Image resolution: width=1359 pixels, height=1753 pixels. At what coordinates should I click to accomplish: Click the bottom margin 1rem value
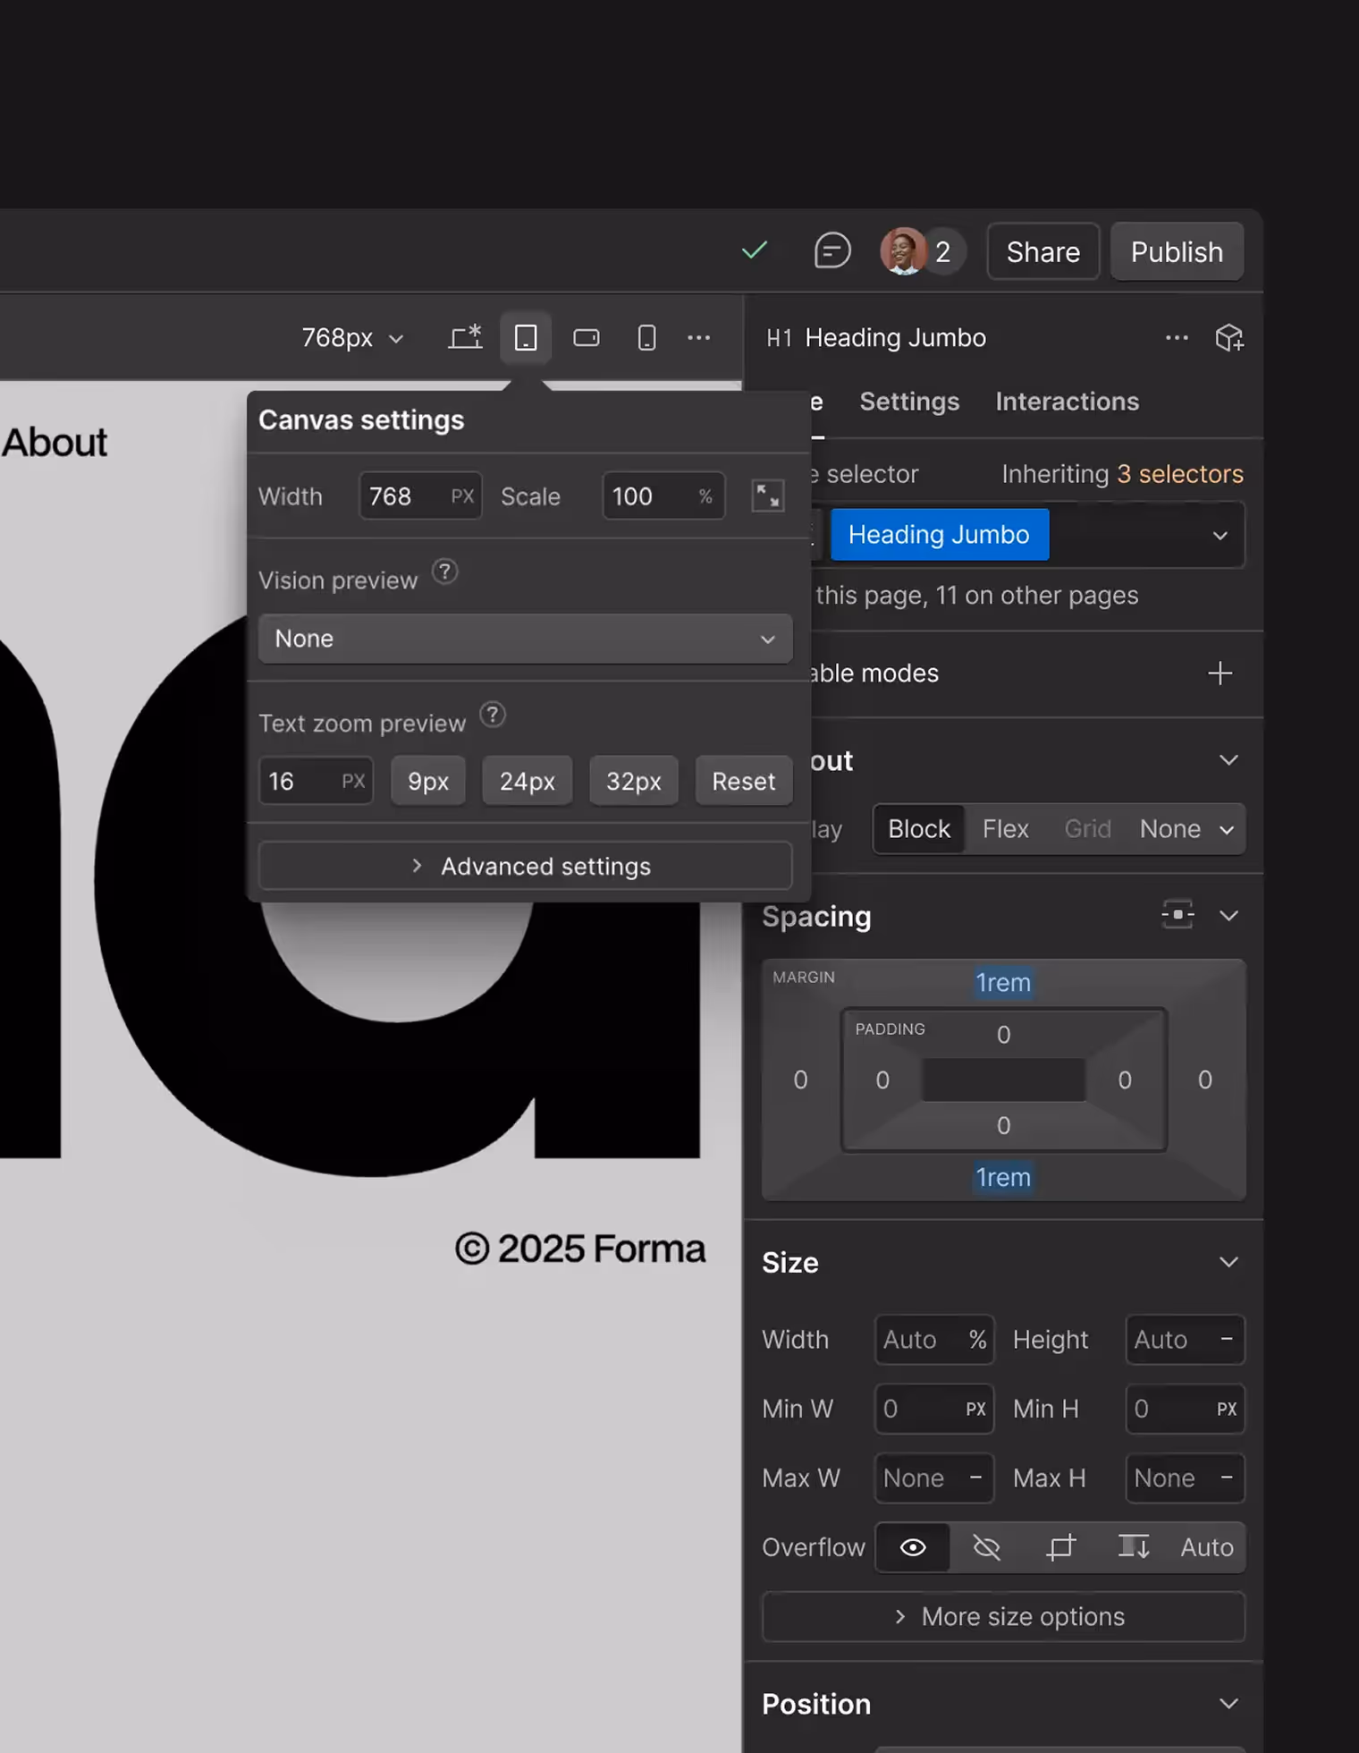(x=1003, y=1177)
